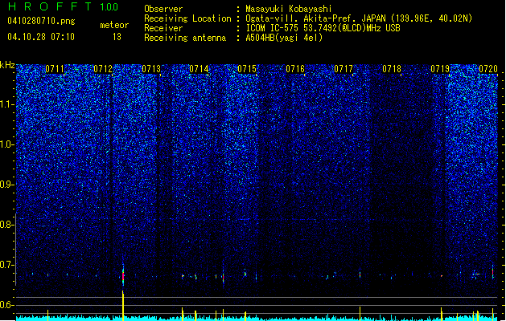Viewport: 506px width, 321px height.
Task: Click the 1.1 kHz axis label
Action: pyautogui.click(x=7, y=104)
